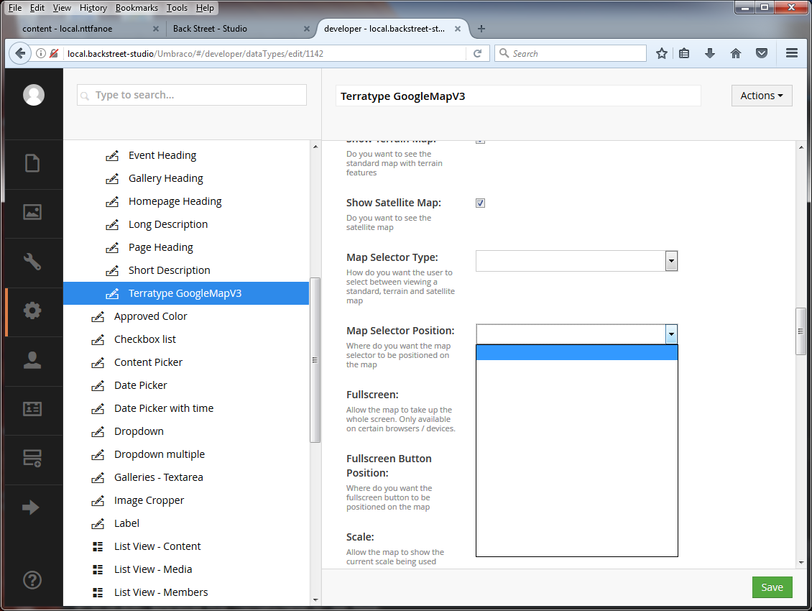Open the Image Cropper data type
Viewport: 812px width, 611px height.
pyautogui.click(x=149, y=500)
